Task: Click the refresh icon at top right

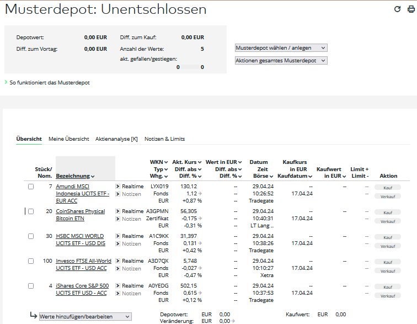Action: point(397,9)
